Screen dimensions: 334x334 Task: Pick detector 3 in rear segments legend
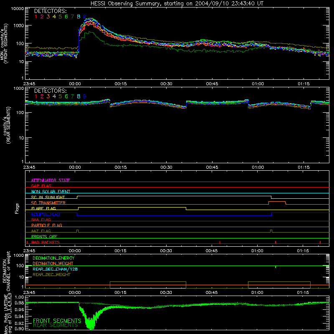(48, 96)
